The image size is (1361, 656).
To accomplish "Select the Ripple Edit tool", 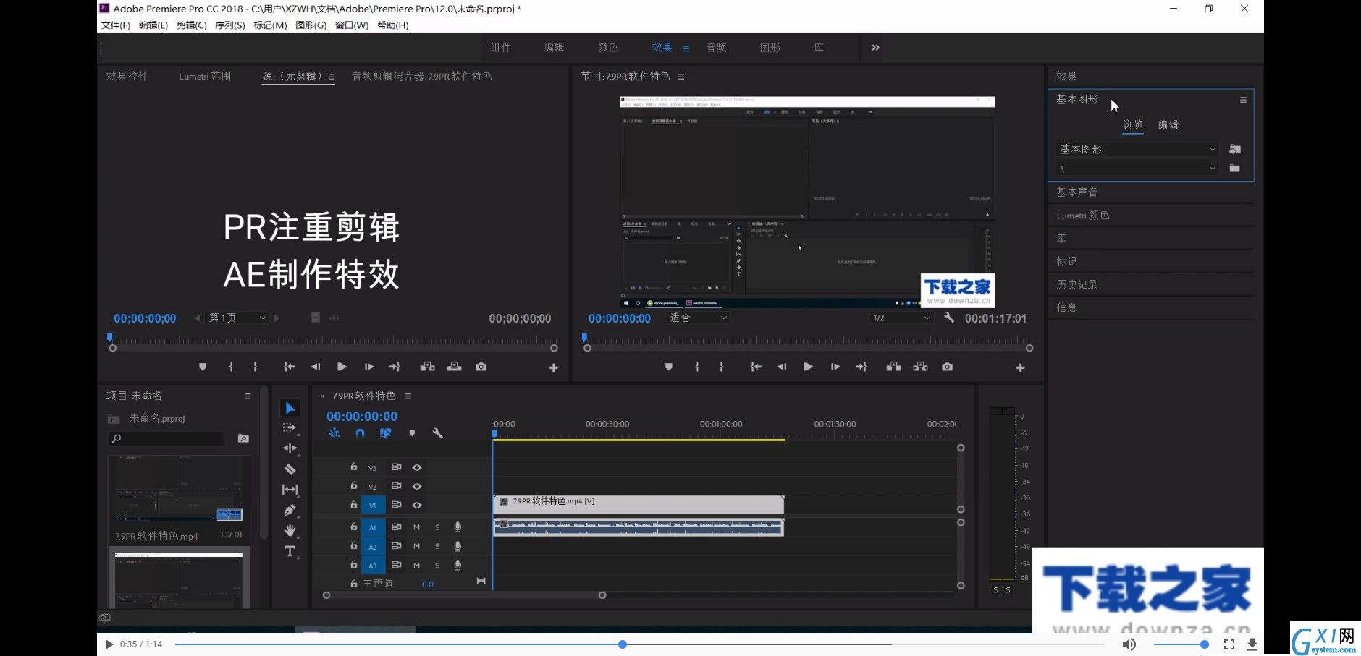I will [x=290, y=448].
